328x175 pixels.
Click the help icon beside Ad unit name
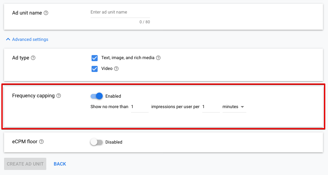point(46,13)
